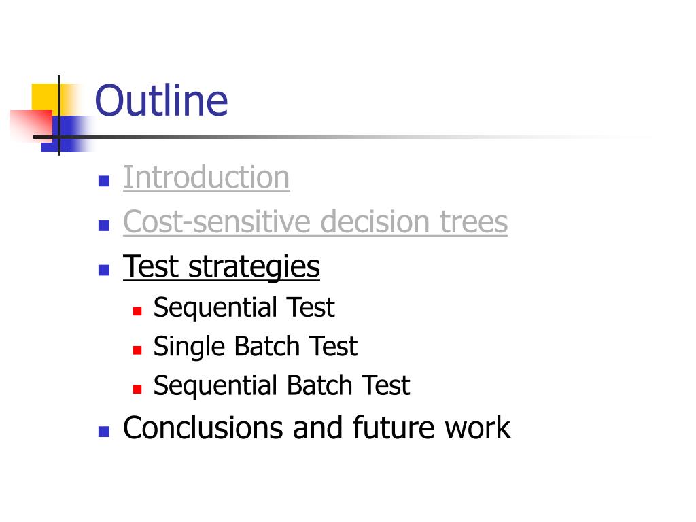
Task: Click red bullet beside Sequential Batch Test
Action: 137,389
